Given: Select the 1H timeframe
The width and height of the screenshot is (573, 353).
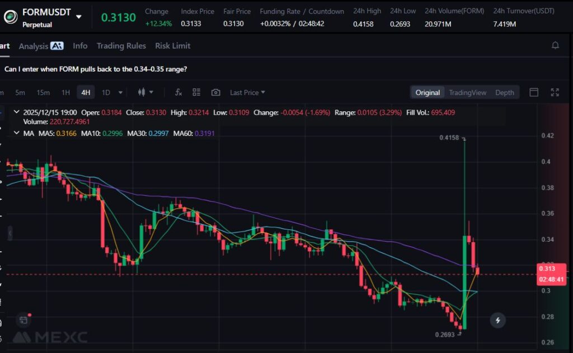Looking at the screenshot, I should coord(65,92).
